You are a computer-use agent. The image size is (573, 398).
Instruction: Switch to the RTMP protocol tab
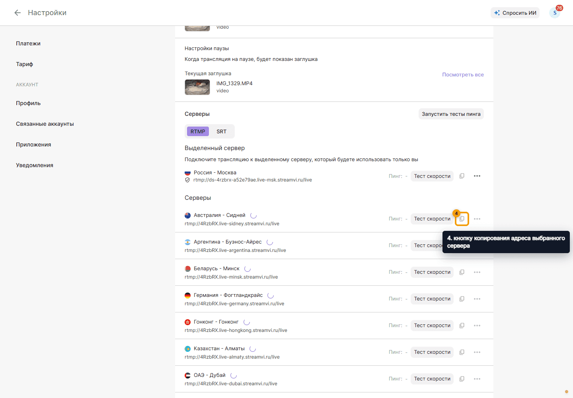pyautogui.click(x=198, y=131)
